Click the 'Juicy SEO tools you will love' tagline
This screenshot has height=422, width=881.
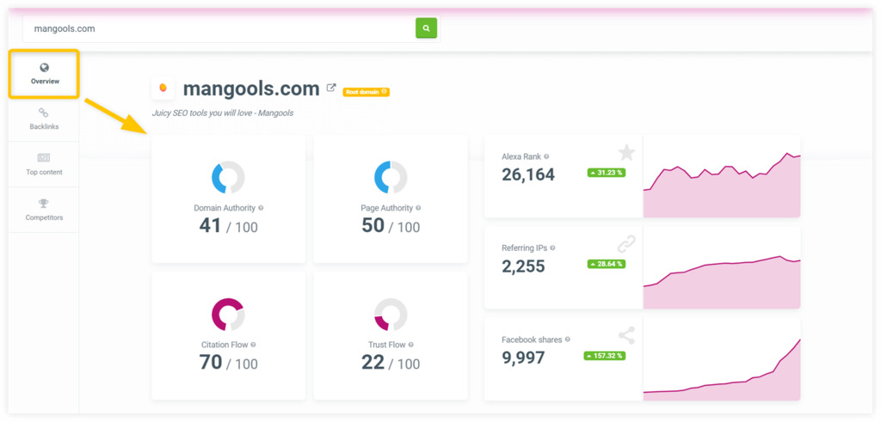[223, 113]
